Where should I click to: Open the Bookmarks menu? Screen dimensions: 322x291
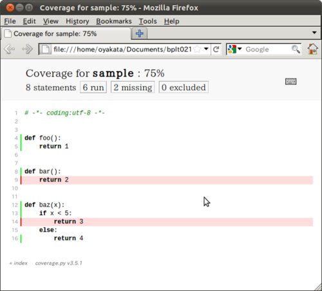114,21
